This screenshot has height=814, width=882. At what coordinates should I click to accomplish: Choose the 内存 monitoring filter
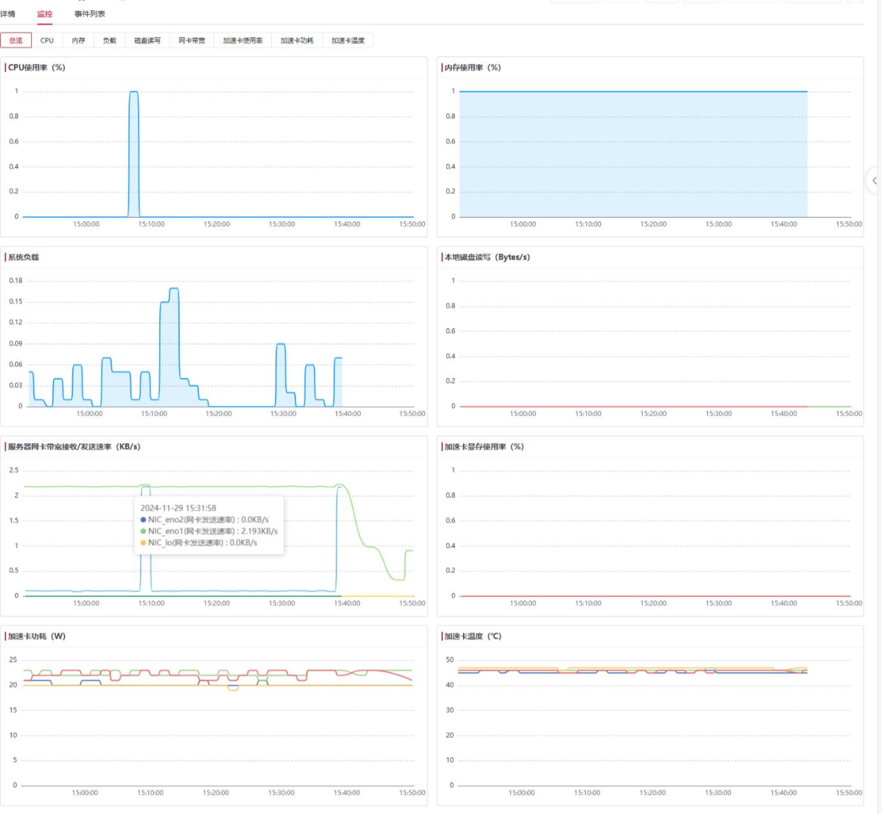pyautogui.click(x=79, y=40)
